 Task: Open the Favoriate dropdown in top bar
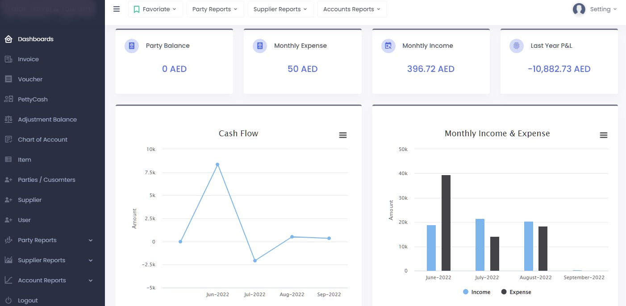point(155,9)
